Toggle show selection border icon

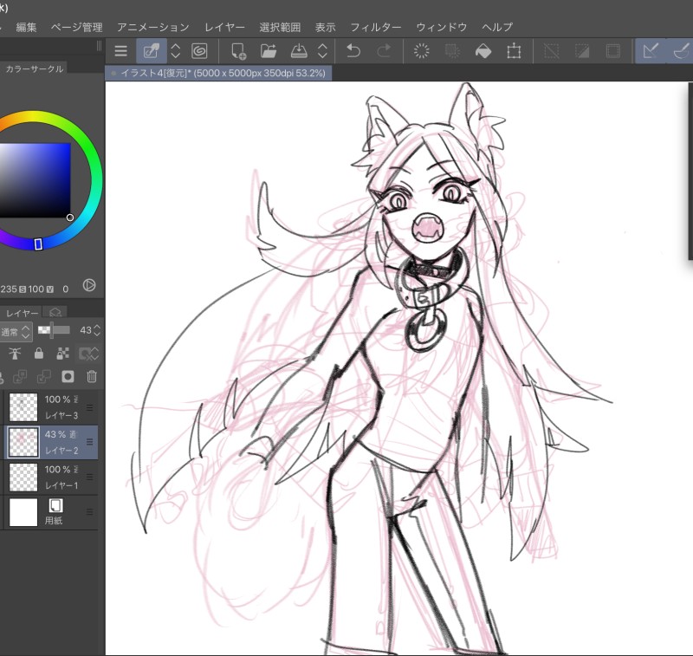[x=613, y=51]
